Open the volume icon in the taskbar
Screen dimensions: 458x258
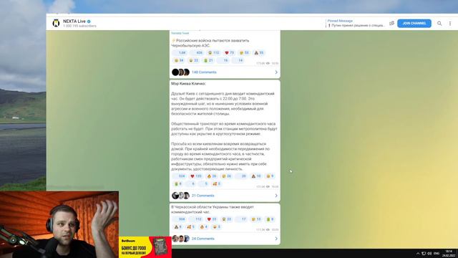pos(429,253)
